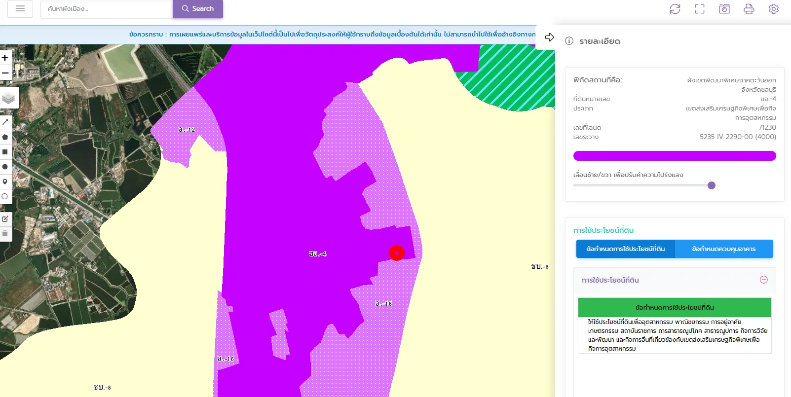
Task: Collapse the รายละเอียด panel with arrow
Action: tap(549, 37)
